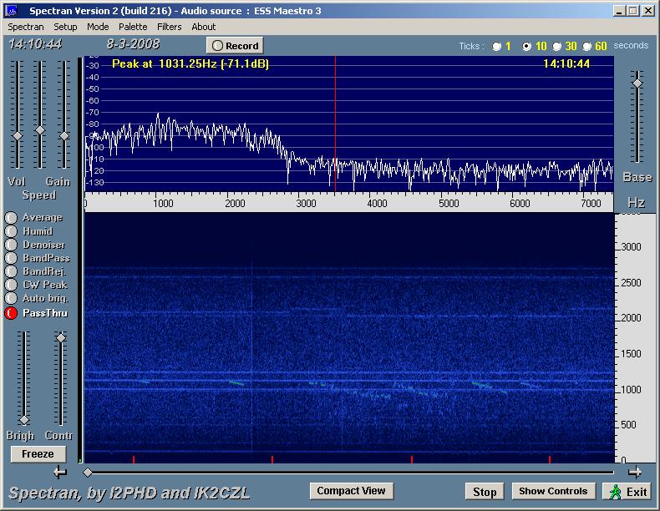Click the right arrow scroll icon
Viewport: 660px width, 511px height.
[635, 472]
